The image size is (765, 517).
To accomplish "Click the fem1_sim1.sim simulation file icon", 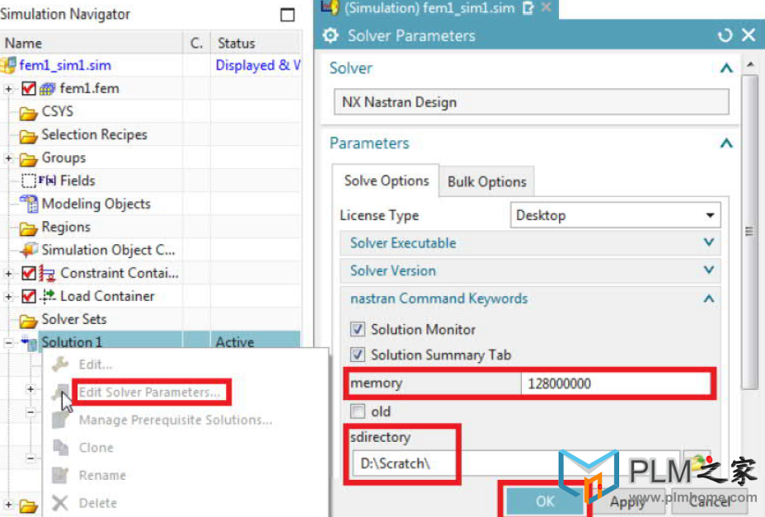I will click(7, 65).
